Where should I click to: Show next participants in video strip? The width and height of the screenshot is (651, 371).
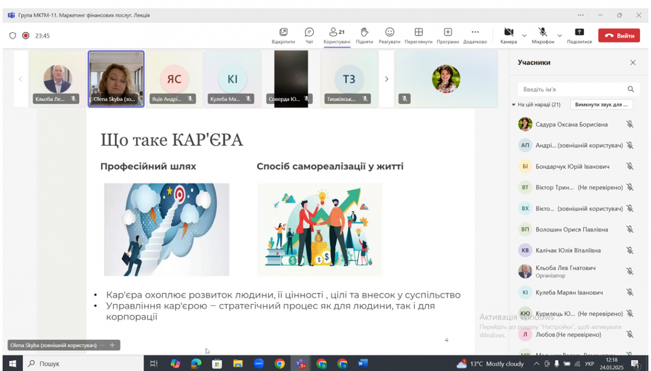pos(386,79)
